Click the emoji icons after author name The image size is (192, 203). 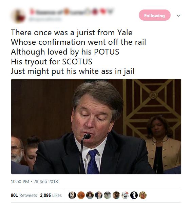(99, 12)
